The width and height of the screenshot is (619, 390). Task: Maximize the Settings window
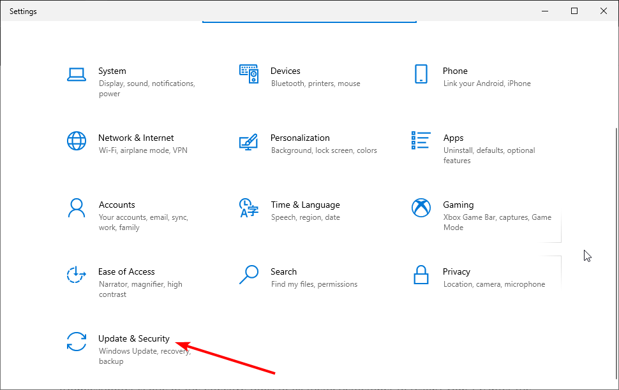574,11
